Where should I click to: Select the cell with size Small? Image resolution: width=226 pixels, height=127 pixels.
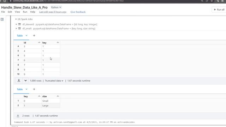pyautogui.click(x=50, y=101)
